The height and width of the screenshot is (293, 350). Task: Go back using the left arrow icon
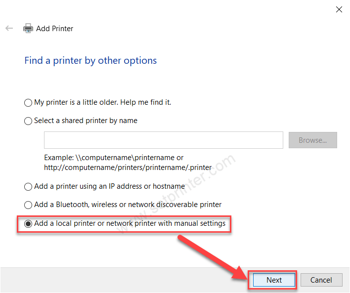point(9,28)
